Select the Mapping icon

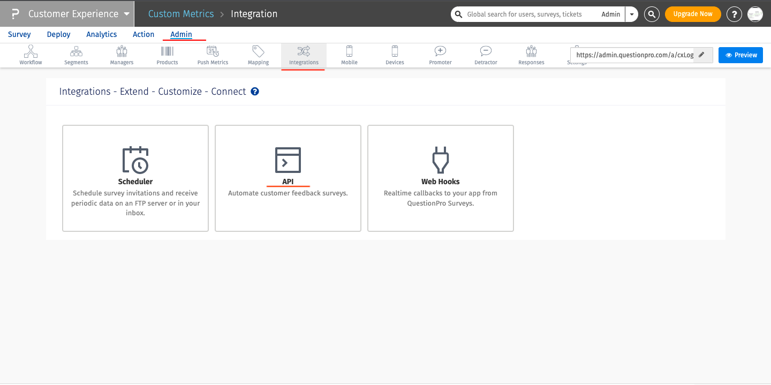coord(258,55)
